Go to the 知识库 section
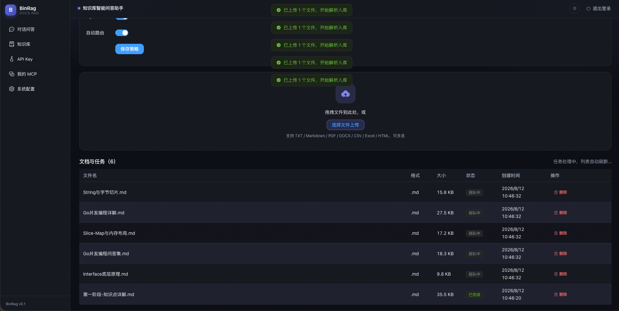This screenshot has height=311, width=619. point(24,44)
